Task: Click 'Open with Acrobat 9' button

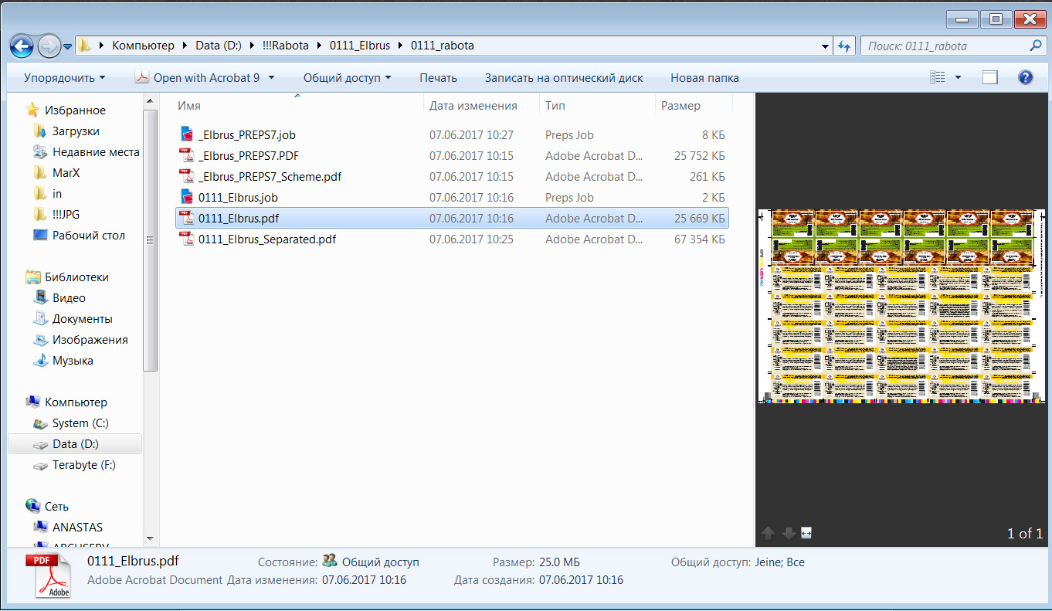Action: 198,77
